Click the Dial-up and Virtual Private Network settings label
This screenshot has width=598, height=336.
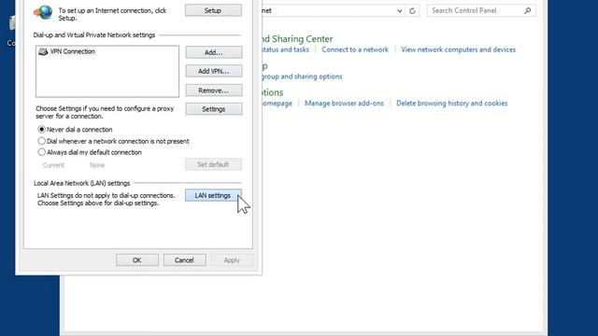click(x=94, y=35)
